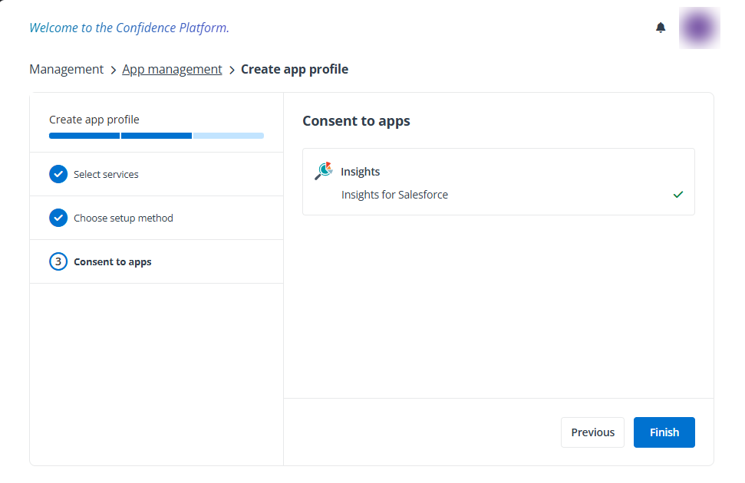Click the notifications bell icon
This screenshot has height=483, width=745.
point(661,27)
